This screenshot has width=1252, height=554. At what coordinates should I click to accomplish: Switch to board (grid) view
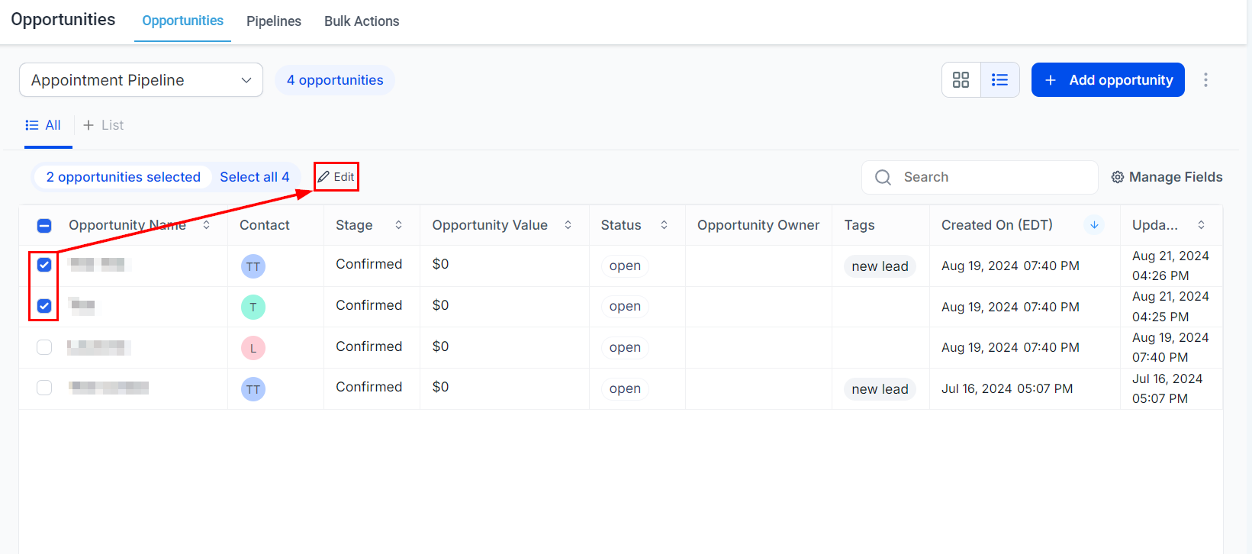961,80
